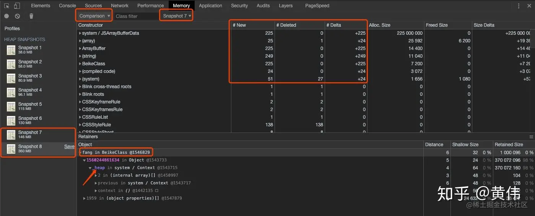
Task: Delete the selected profile with the trash icon
Action: coord(31,16)
